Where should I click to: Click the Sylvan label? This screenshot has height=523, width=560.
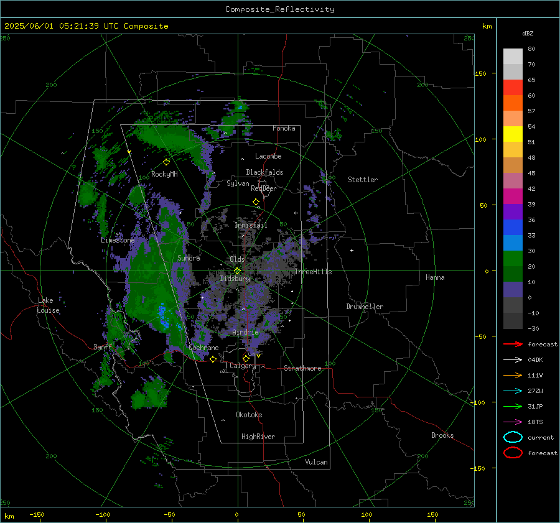pyautogui.click(x=238, y=183)
